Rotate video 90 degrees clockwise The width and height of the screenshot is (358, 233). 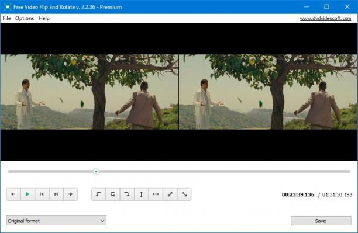(x=127, y=194)
